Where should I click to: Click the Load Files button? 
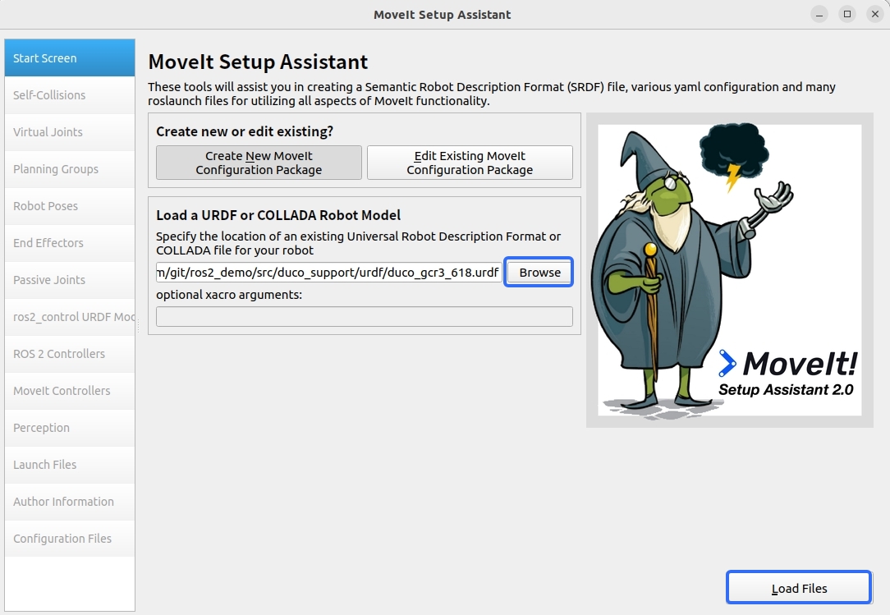[799, 587]
